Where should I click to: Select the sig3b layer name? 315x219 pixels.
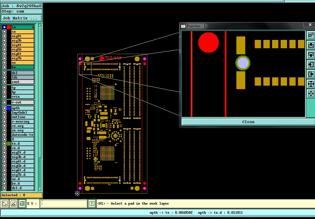(22, 40)
